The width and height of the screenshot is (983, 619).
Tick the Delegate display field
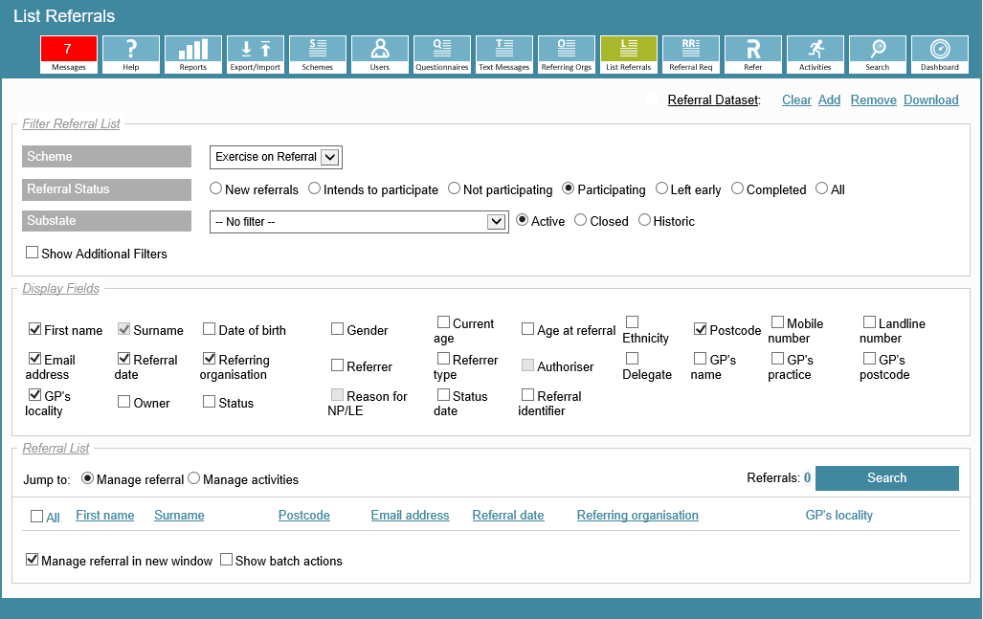click(x=633, y=359)
